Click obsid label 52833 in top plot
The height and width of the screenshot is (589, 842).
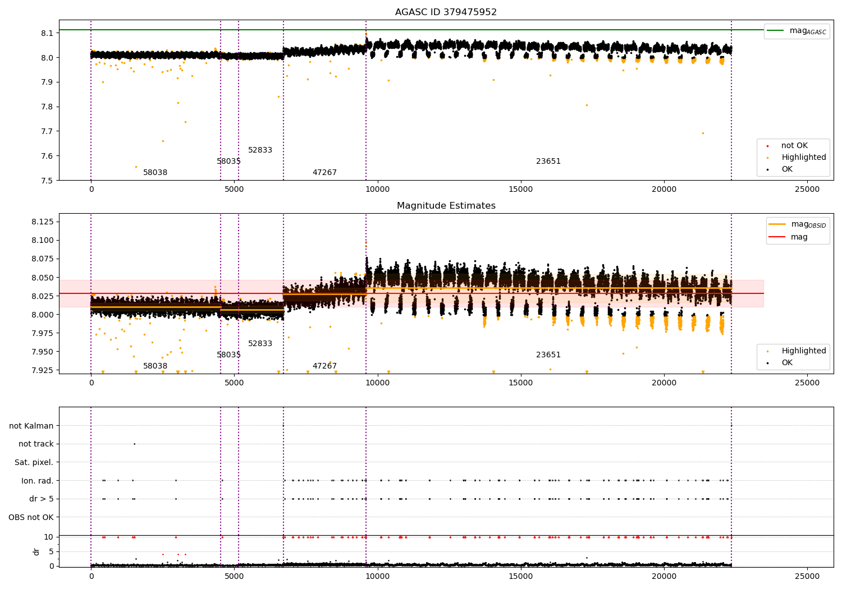click(260, 150)
